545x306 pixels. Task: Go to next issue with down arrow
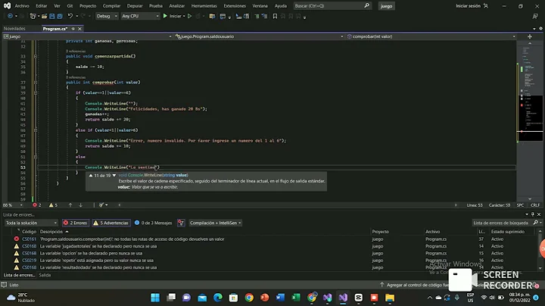[80, 205]
